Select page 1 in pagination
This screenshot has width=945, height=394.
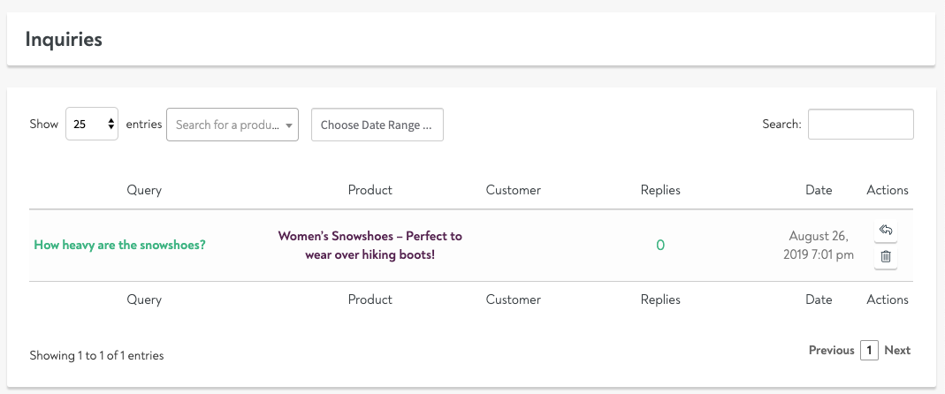pos(870,350)
